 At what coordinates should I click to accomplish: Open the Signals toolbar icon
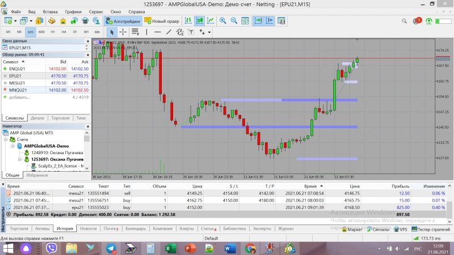pos(74,21)
